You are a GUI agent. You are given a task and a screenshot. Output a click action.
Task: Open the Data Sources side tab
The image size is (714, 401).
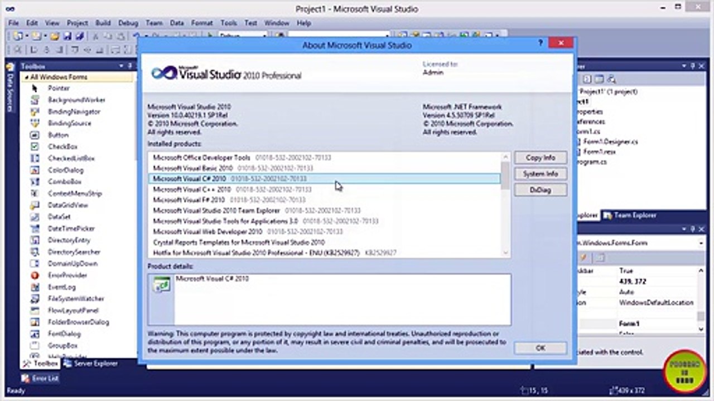tap(9, 88)
